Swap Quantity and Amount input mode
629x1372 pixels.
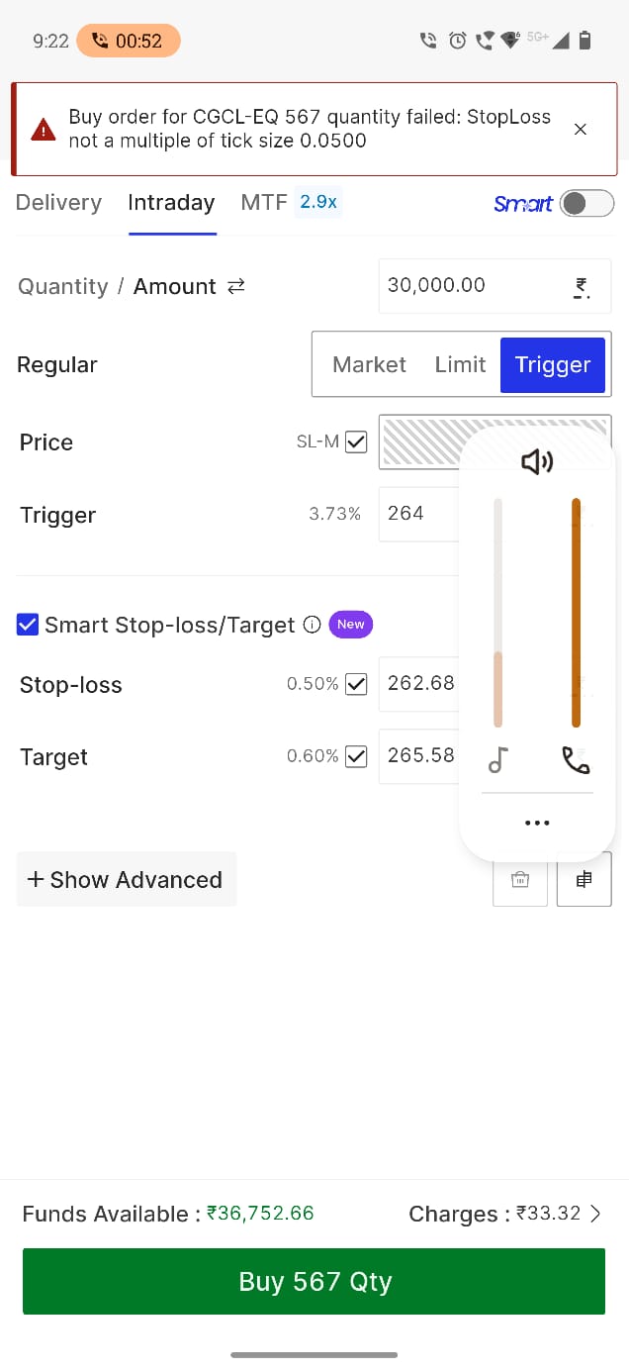pos(236,286)
